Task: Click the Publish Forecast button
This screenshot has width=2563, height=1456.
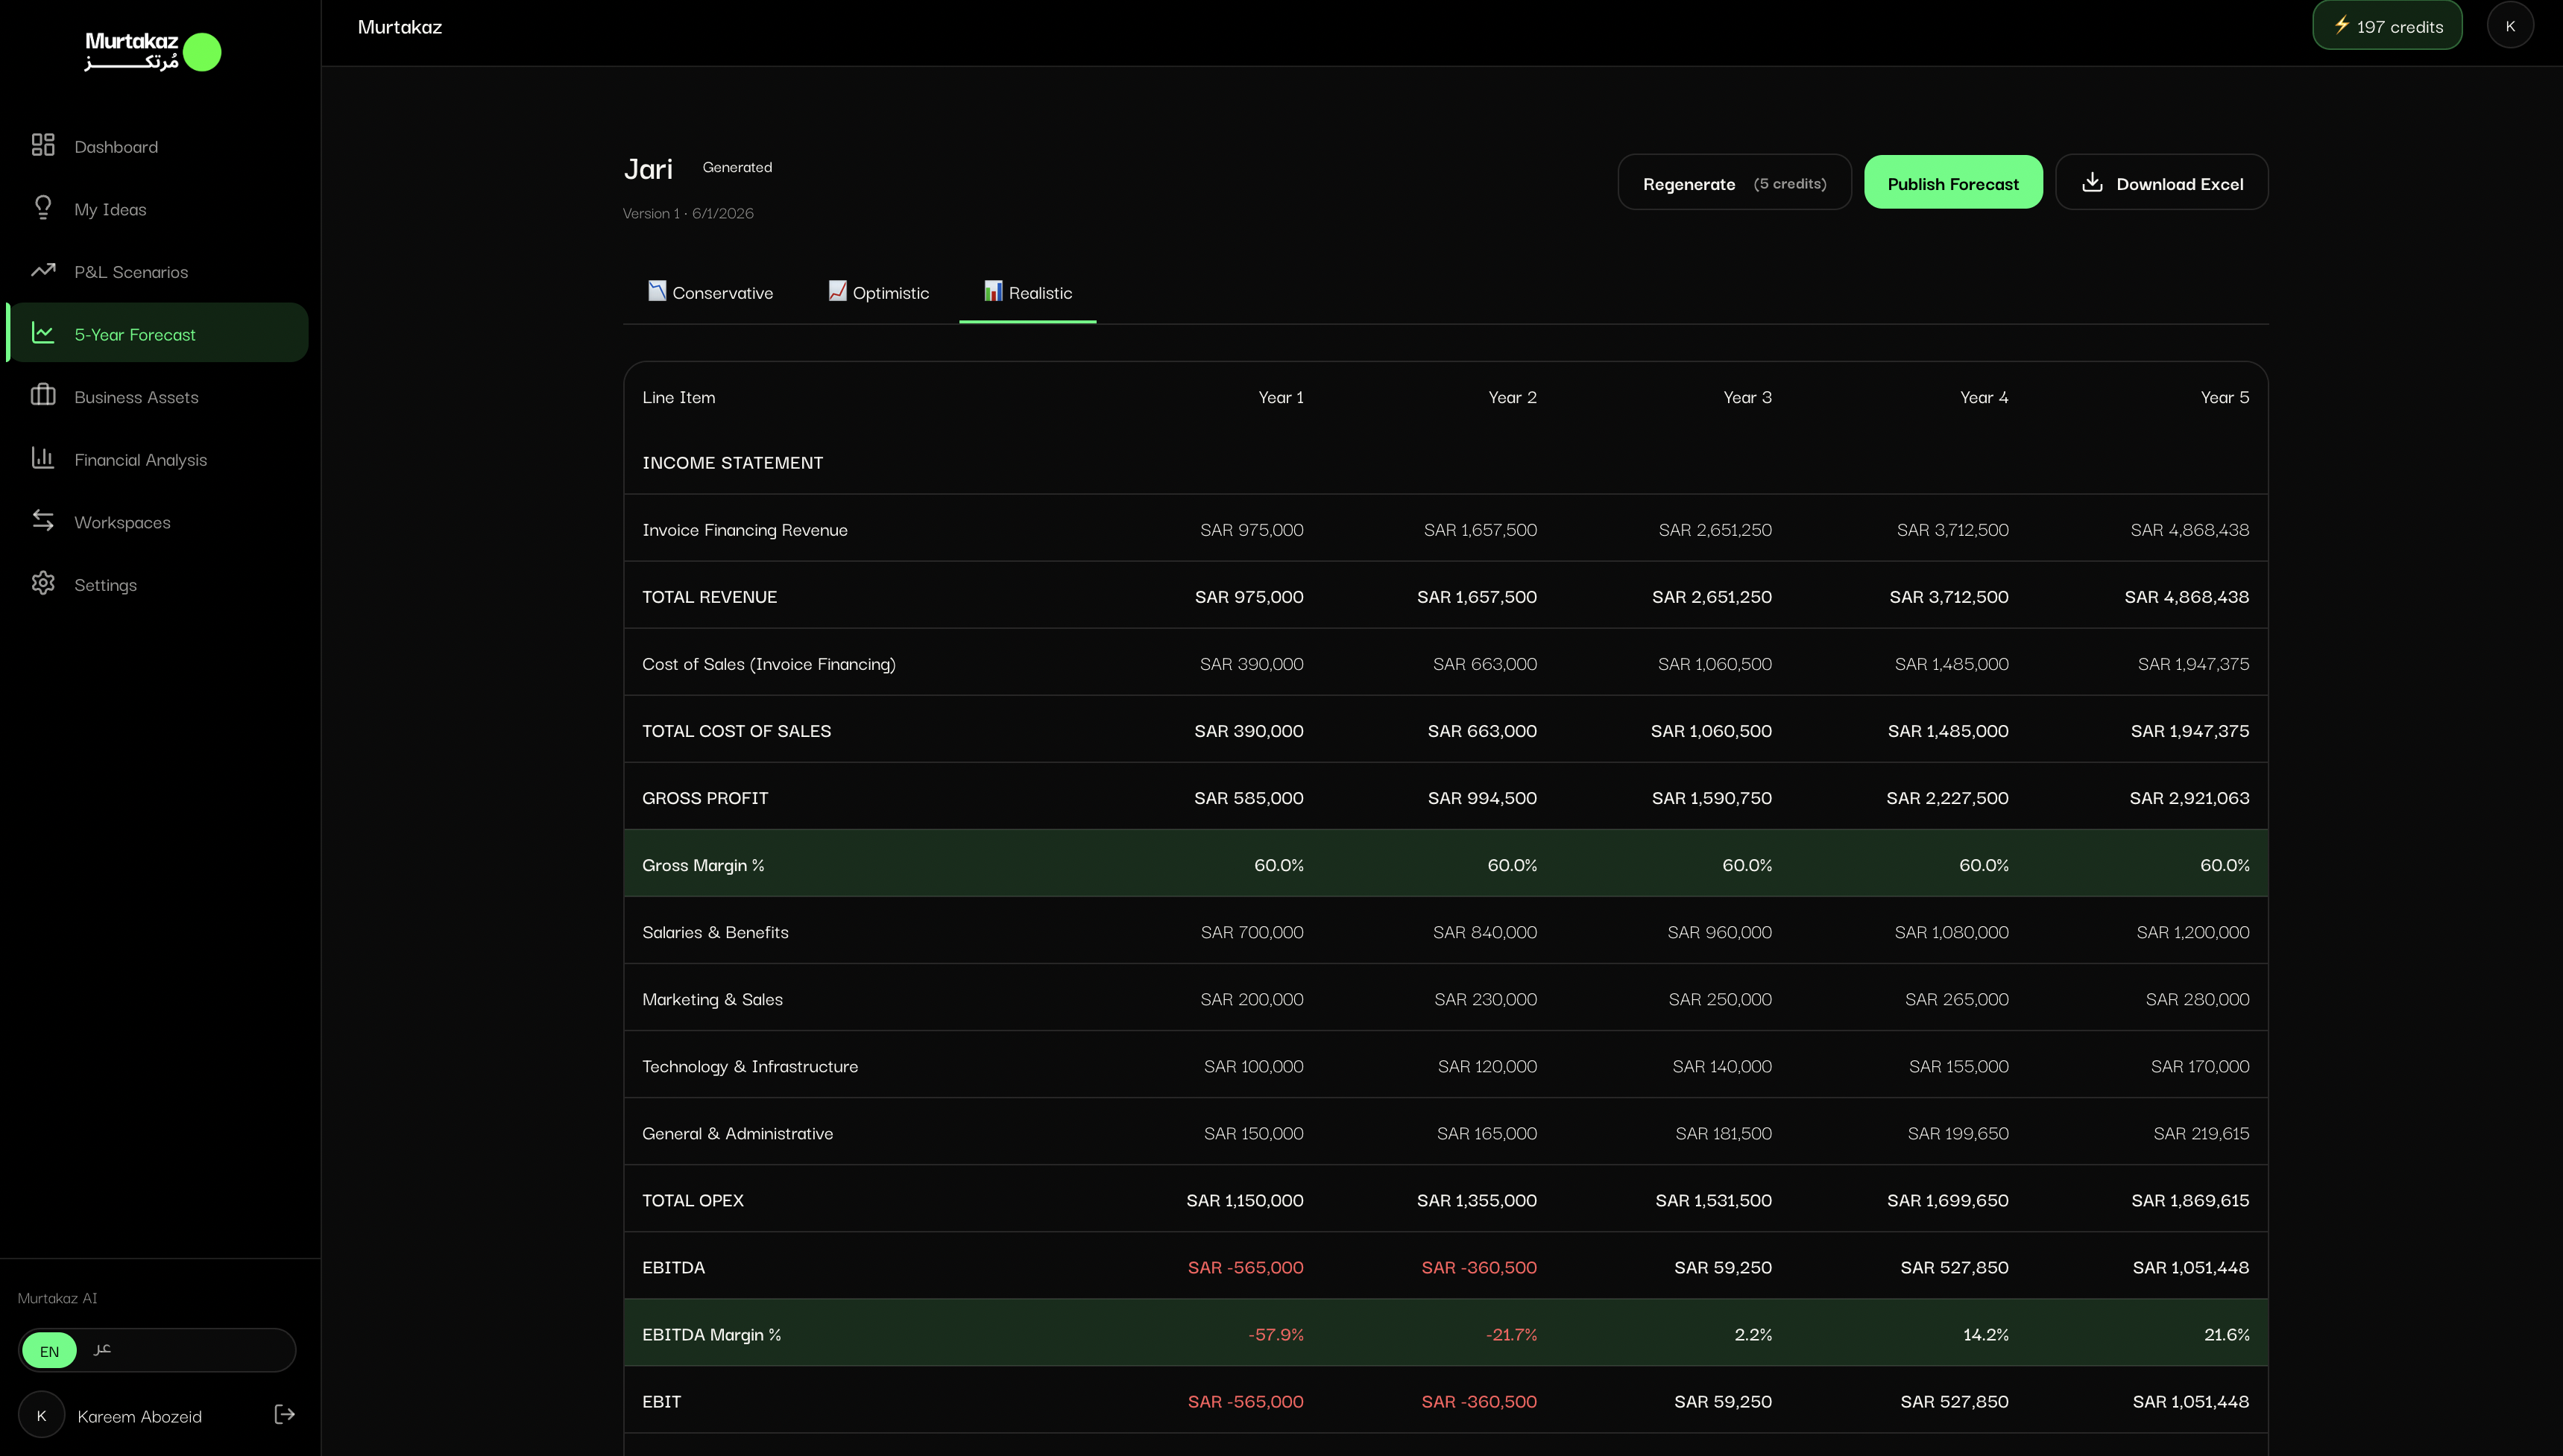Action: [1952, 183]
